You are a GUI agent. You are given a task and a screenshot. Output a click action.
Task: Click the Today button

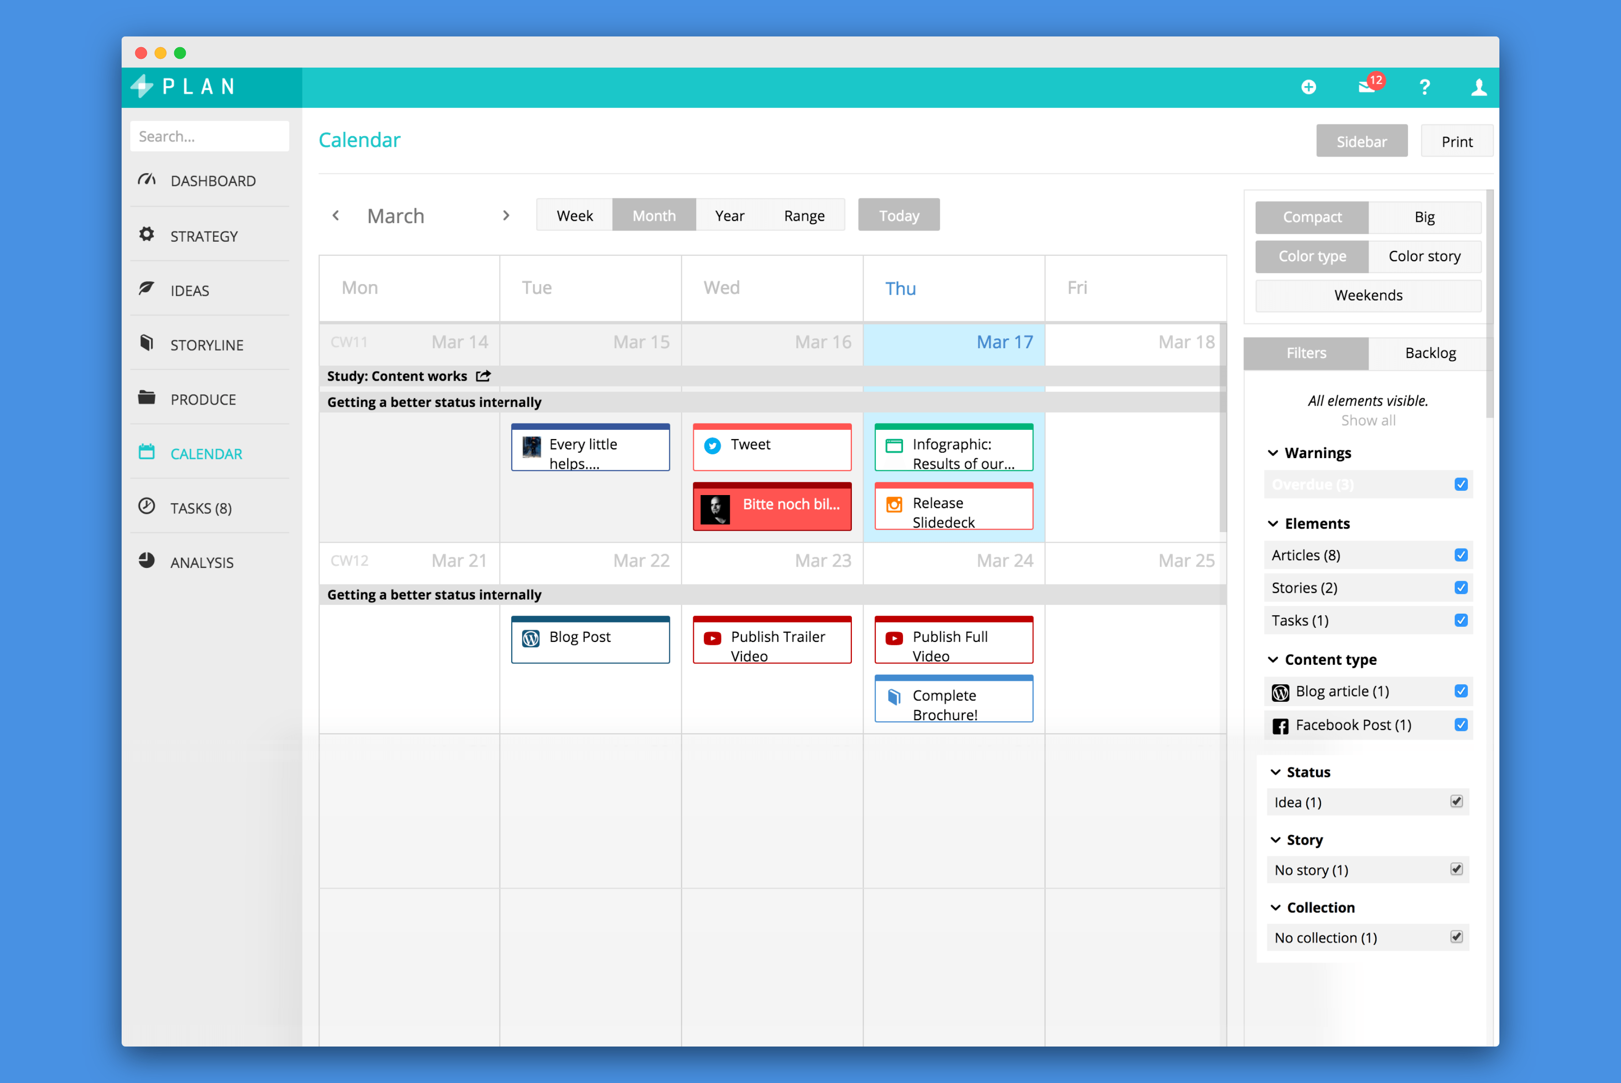898,215
